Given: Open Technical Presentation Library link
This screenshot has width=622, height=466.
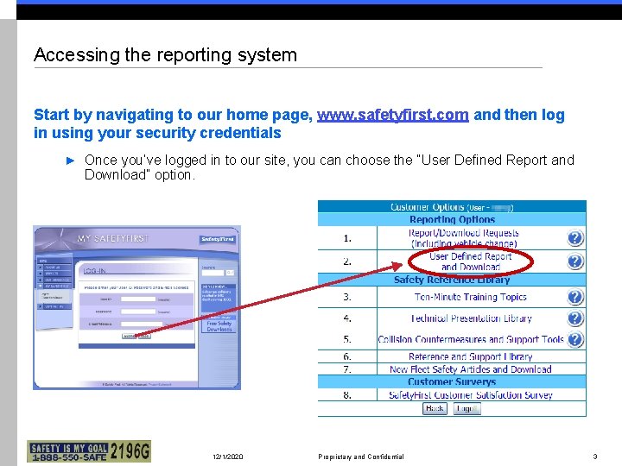Looking at the screenshot, I should point(471,318).
